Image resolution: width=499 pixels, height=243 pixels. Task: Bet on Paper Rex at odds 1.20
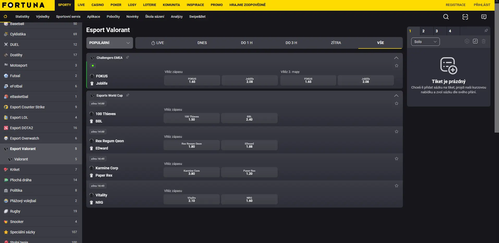coord(249,172)
